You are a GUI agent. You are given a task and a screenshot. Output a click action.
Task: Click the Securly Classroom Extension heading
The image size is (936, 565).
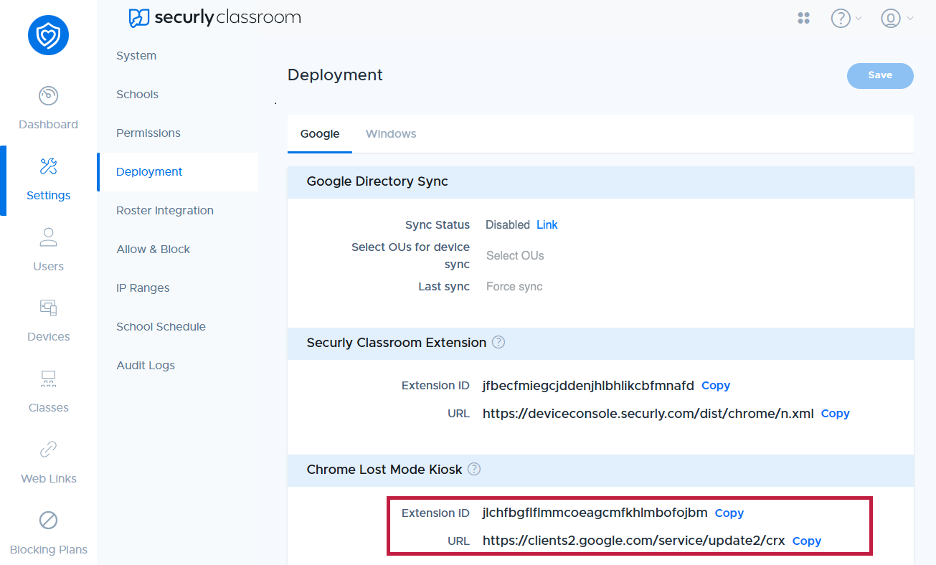397,343
